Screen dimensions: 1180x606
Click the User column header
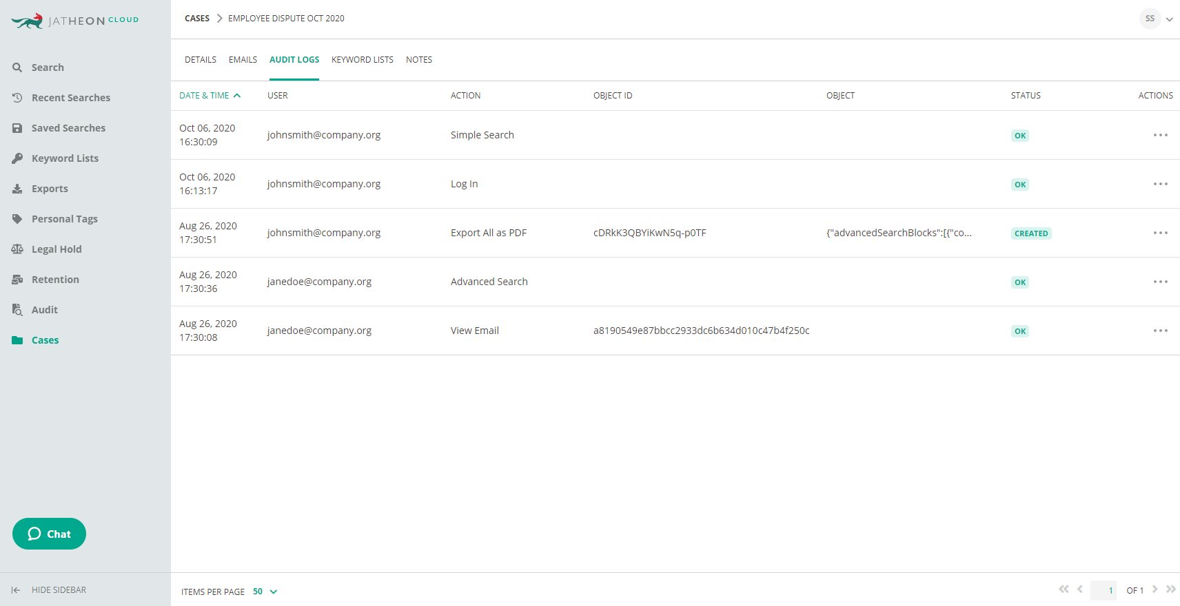click(x=278, y=96)
